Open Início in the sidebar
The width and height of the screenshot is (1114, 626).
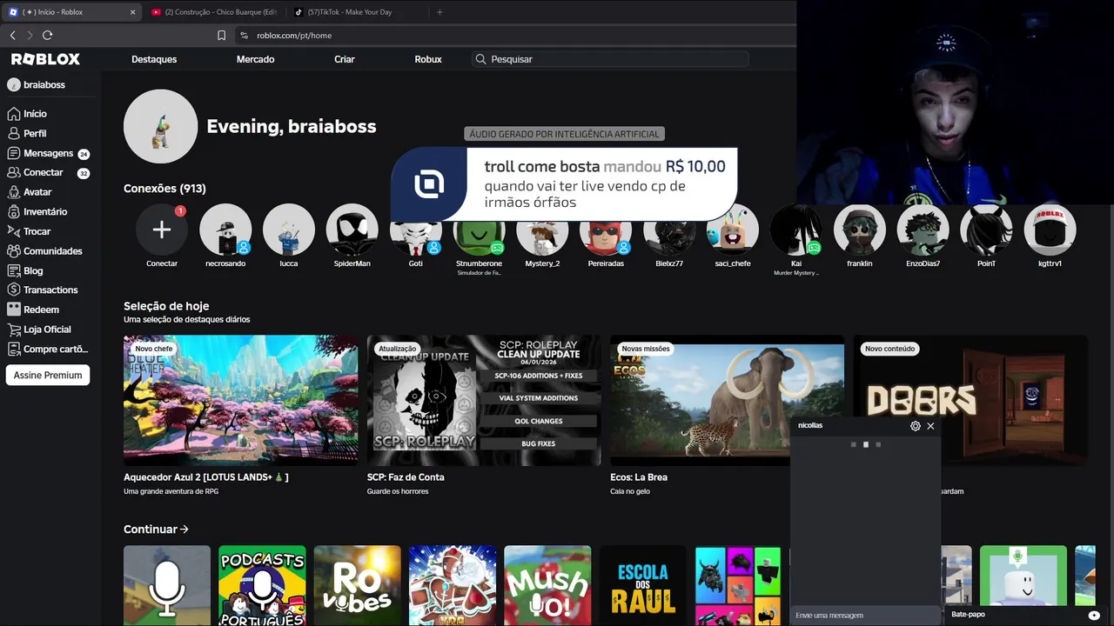27,114
